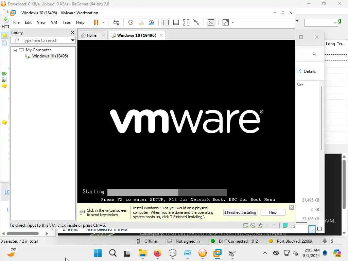The height and width of the screenshot is (261, 348).
Task: Open VMware Help menu
Action: coord(80,22)
